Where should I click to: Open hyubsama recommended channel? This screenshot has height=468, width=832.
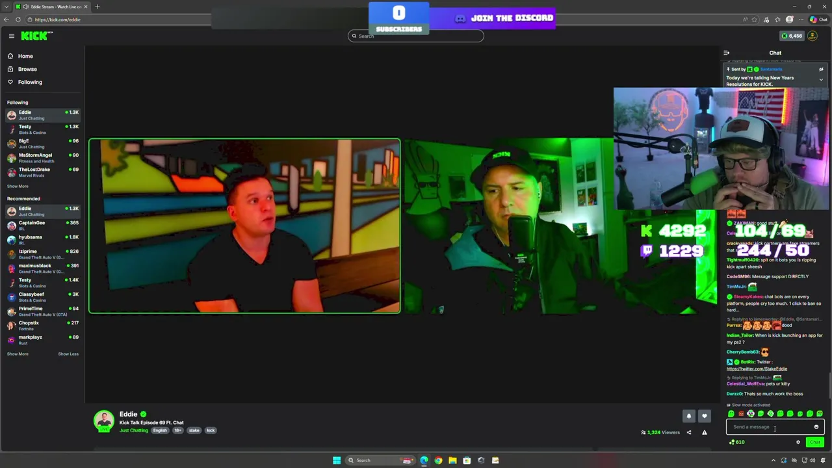tap(42, 240)
